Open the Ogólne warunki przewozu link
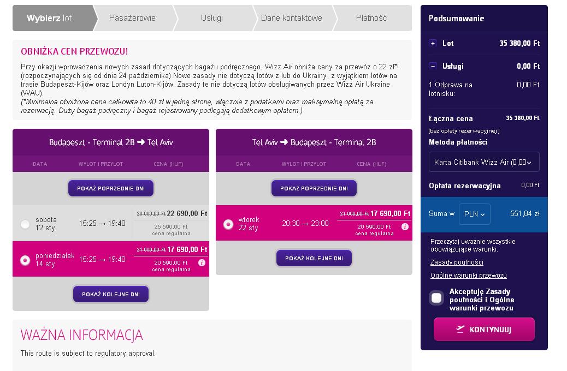Image resolution: width=567 pixels, height=371 pixels. pyautogui.click(x=468, y=276)
